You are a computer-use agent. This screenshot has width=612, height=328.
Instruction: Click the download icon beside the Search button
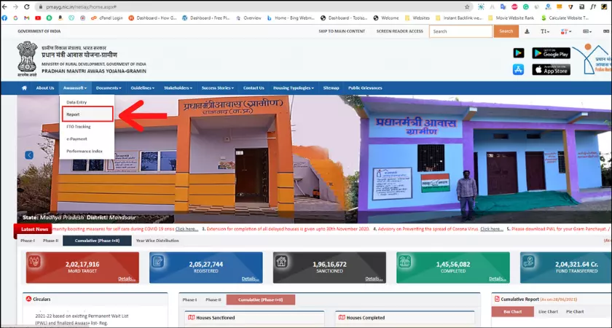(x=527, y=31)
